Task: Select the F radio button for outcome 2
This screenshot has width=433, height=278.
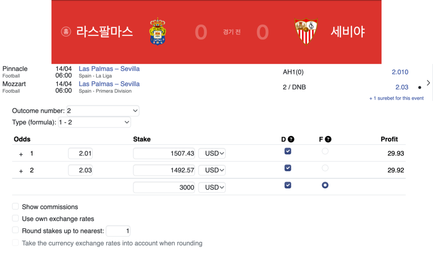Action: click(325, 168)
